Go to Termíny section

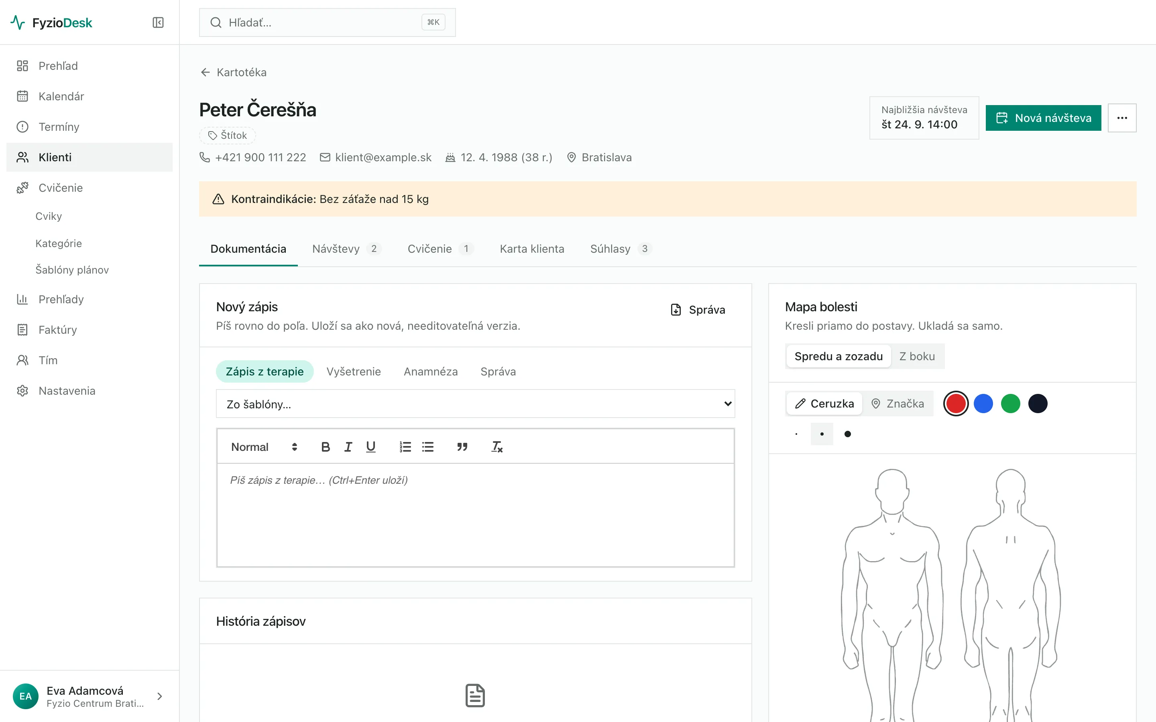90,127
